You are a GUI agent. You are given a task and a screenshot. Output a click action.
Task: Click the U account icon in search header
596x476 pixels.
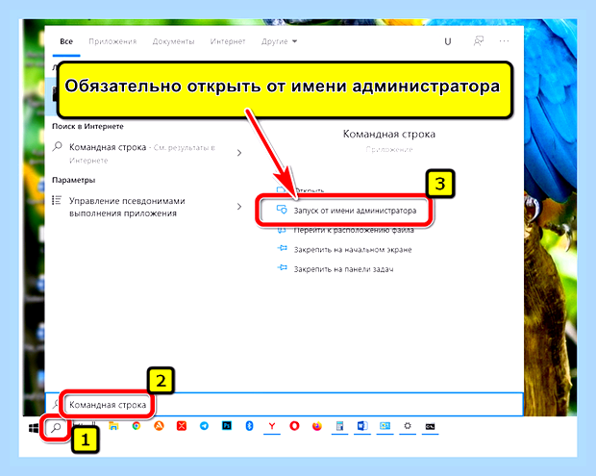pyautogui.click(x=448, y=41)
